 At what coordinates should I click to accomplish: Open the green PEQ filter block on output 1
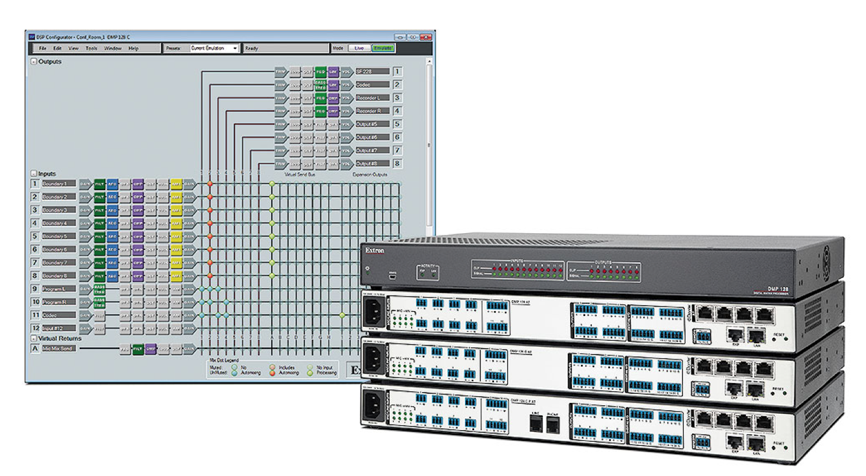[x=321, y=71]
